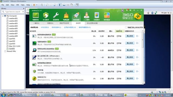Click 禁止启动 button for 360安全卫士

[x=130, y=78]
